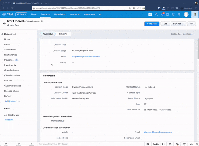Open the Investments module tab
Viewport: 199px width, 146px height.
tap(89, 14)
